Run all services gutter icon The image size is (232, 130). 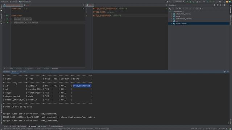click(7, 16)
